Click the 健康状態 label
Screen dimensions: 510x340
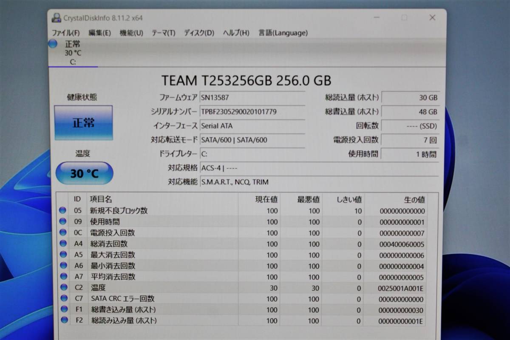82,97
